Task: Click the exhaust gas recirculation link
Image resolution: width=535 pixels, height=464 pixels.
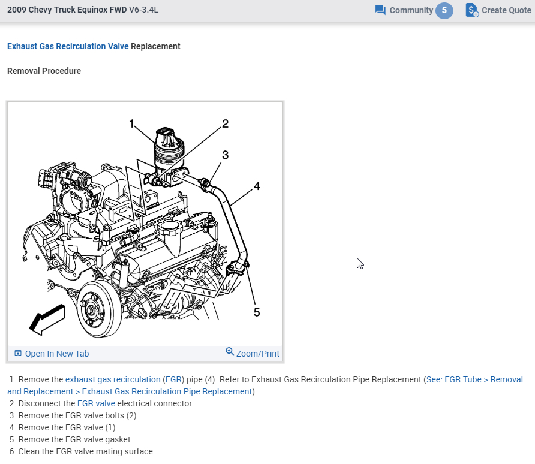Action: click(x=111, y=379)
